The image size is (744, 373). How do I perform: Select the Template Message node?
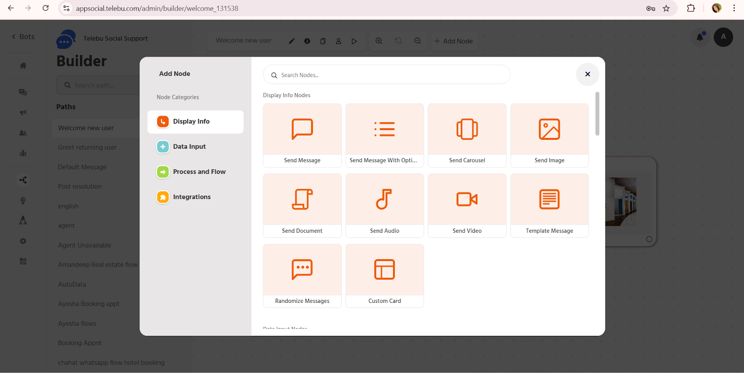[549, 205]
